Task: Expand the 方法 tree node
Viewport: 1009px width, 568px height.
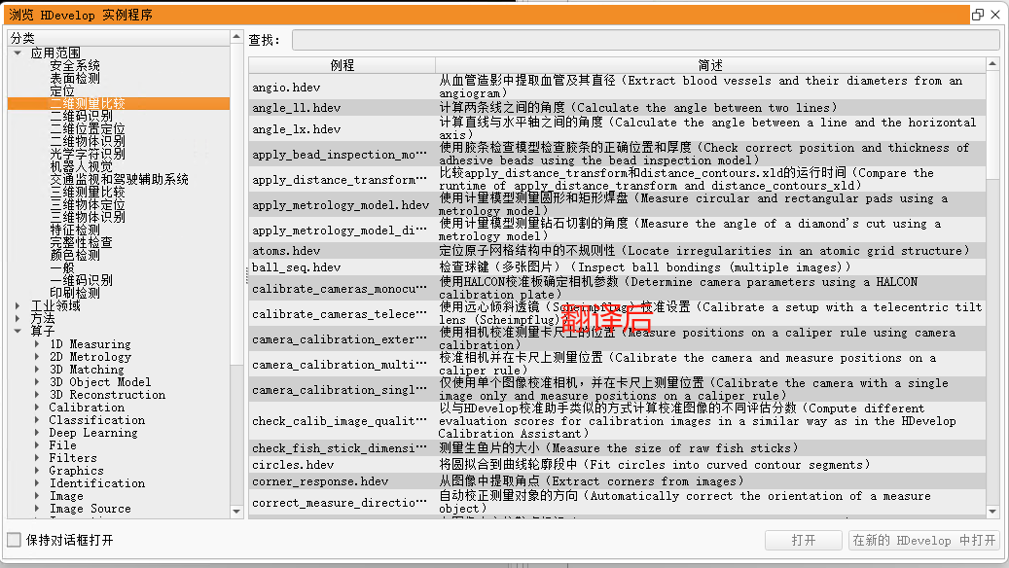Action: coord(18,318)
